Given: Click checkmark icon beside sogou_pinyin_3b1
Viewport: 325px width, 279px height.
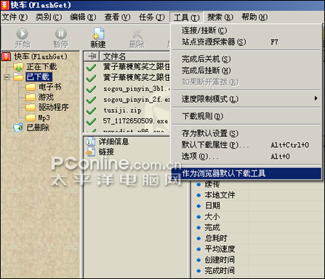Looking at the screenshot, I should pyautogui.click(x=91, y=89).
